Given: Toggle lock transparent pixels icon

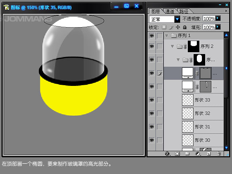Looking at the screenshot, I should coord(164,27).
